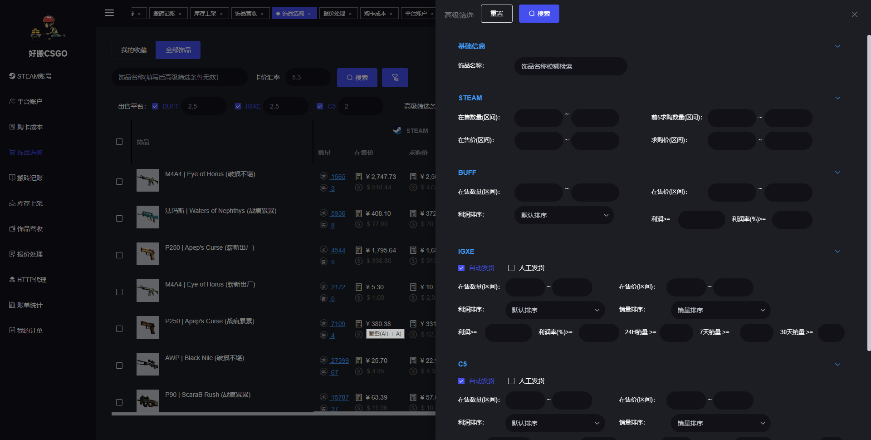Open IGXE 利润排序 dropdown

[555, 310]
